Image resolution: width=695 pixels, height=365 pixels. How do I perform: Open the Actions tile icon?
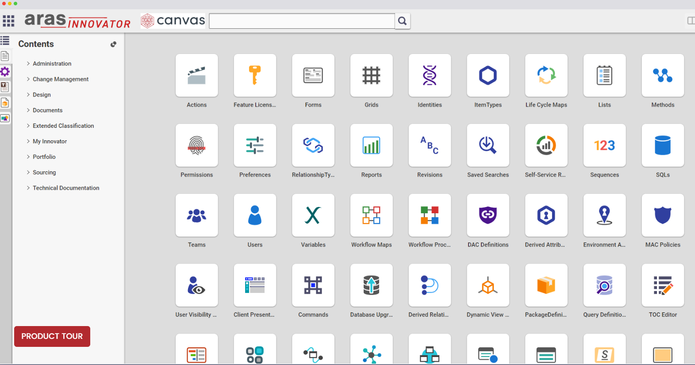pyautogui.click(x=196, y=76)
